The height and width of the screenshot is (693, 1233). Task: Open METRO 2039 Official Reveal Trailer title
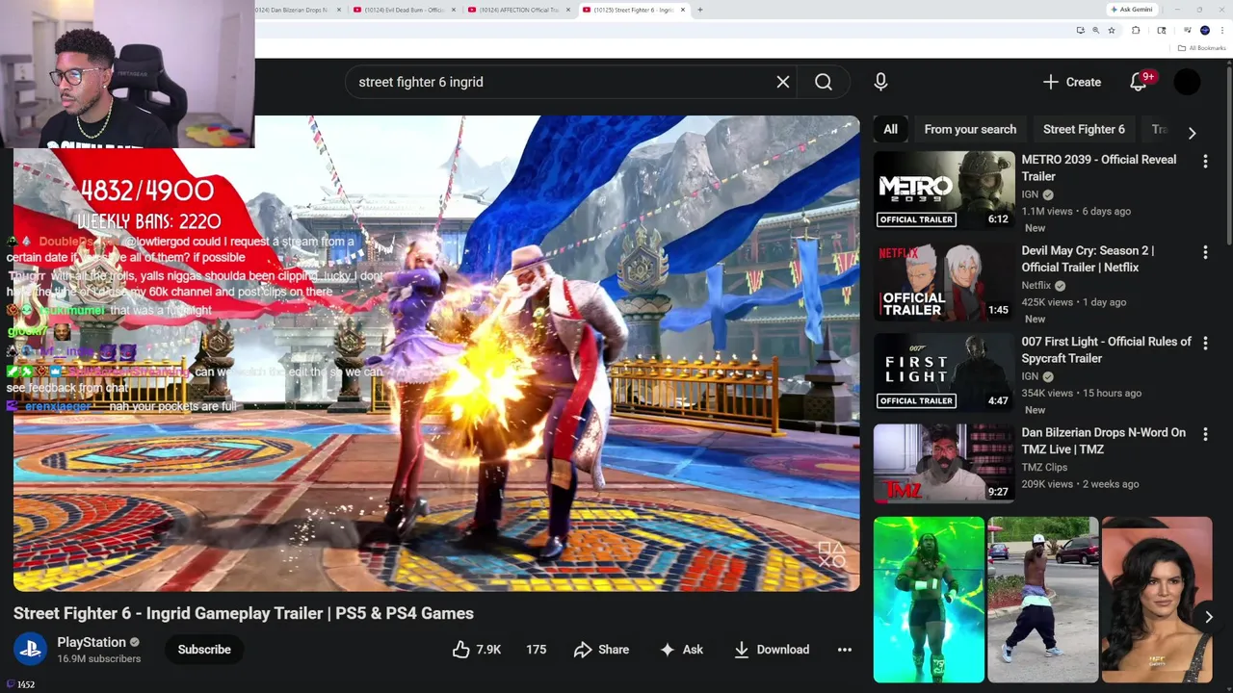pos(1098,167)
